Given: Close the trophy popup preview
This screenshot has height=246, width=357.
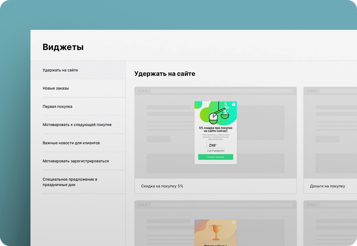Looking at the screenshot, I should point(234,223).
